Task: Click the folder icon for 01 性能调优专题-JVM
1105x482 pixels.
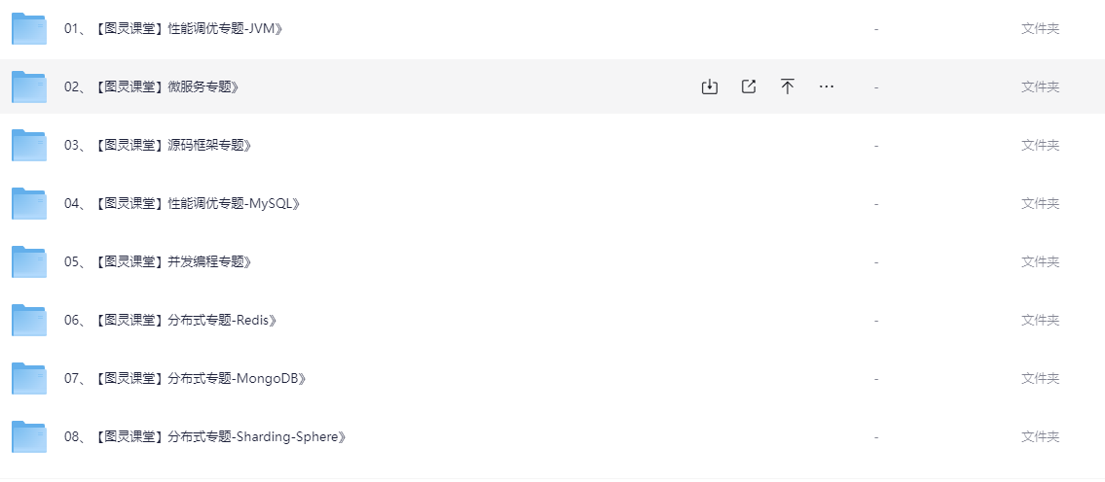Action: point(29,29)
